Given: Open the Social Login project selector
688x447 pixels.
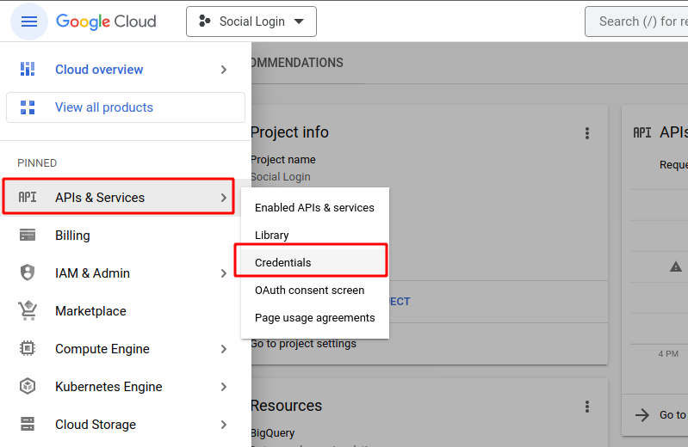Looking at the screenshot, I should pyautogui.click(x=251, y=21).
